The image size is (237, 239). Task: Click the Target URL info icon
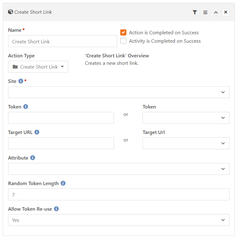(x=37, y=132)
